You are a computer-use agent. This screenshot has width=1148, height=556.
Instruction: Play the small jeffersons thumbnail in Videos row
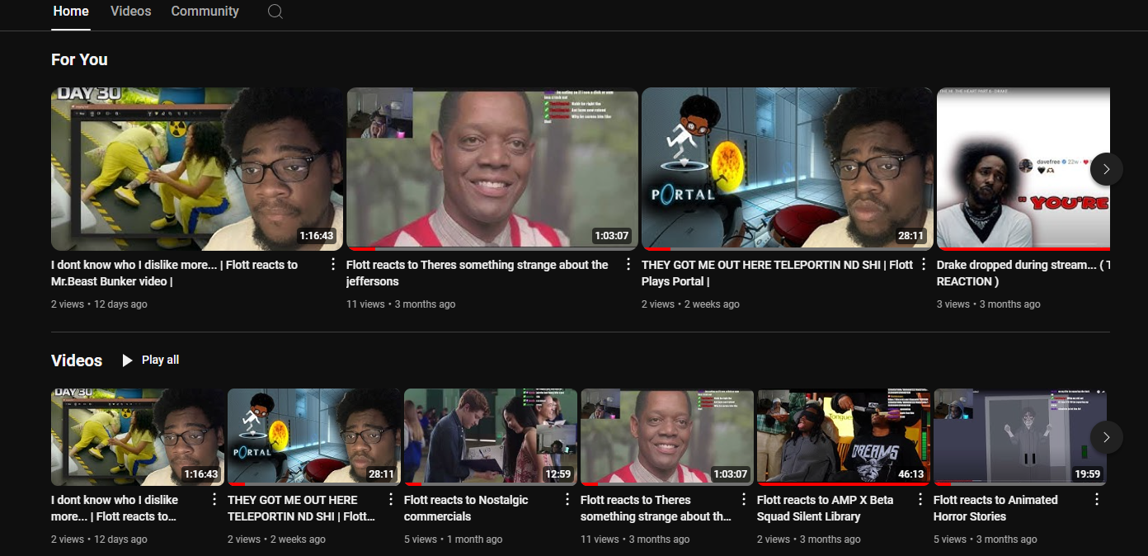[x=667, y=437]
